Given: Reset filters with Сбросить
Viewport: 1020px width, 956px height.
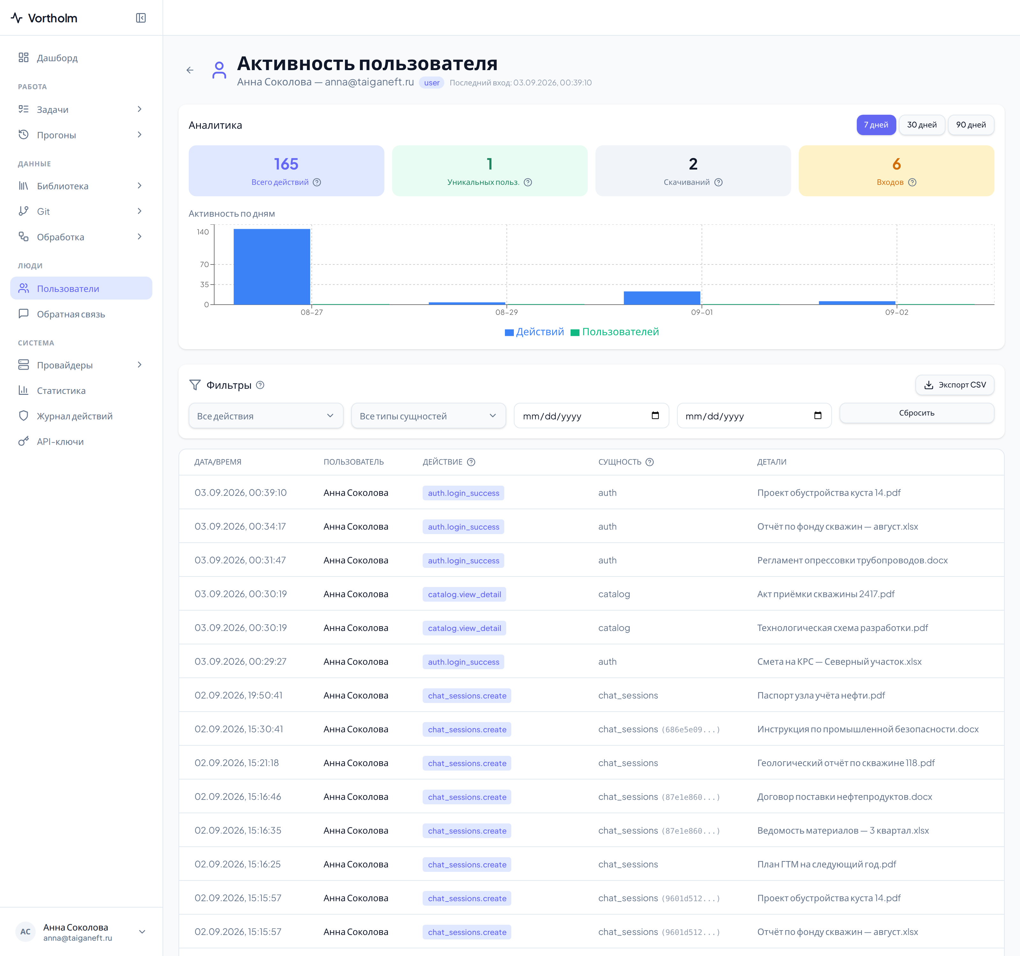Looking at the screenshot, I should 916,413.
